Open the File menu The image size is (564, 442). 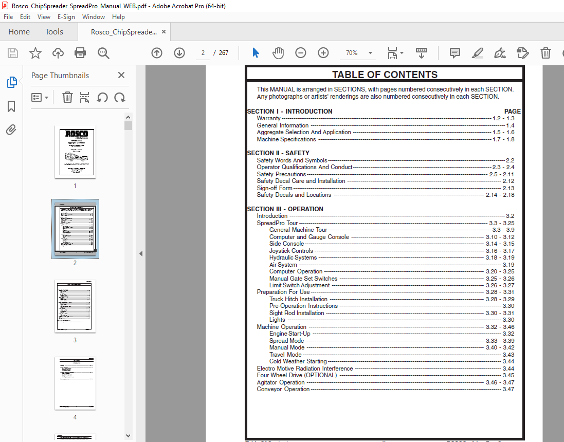coord(8,17)
